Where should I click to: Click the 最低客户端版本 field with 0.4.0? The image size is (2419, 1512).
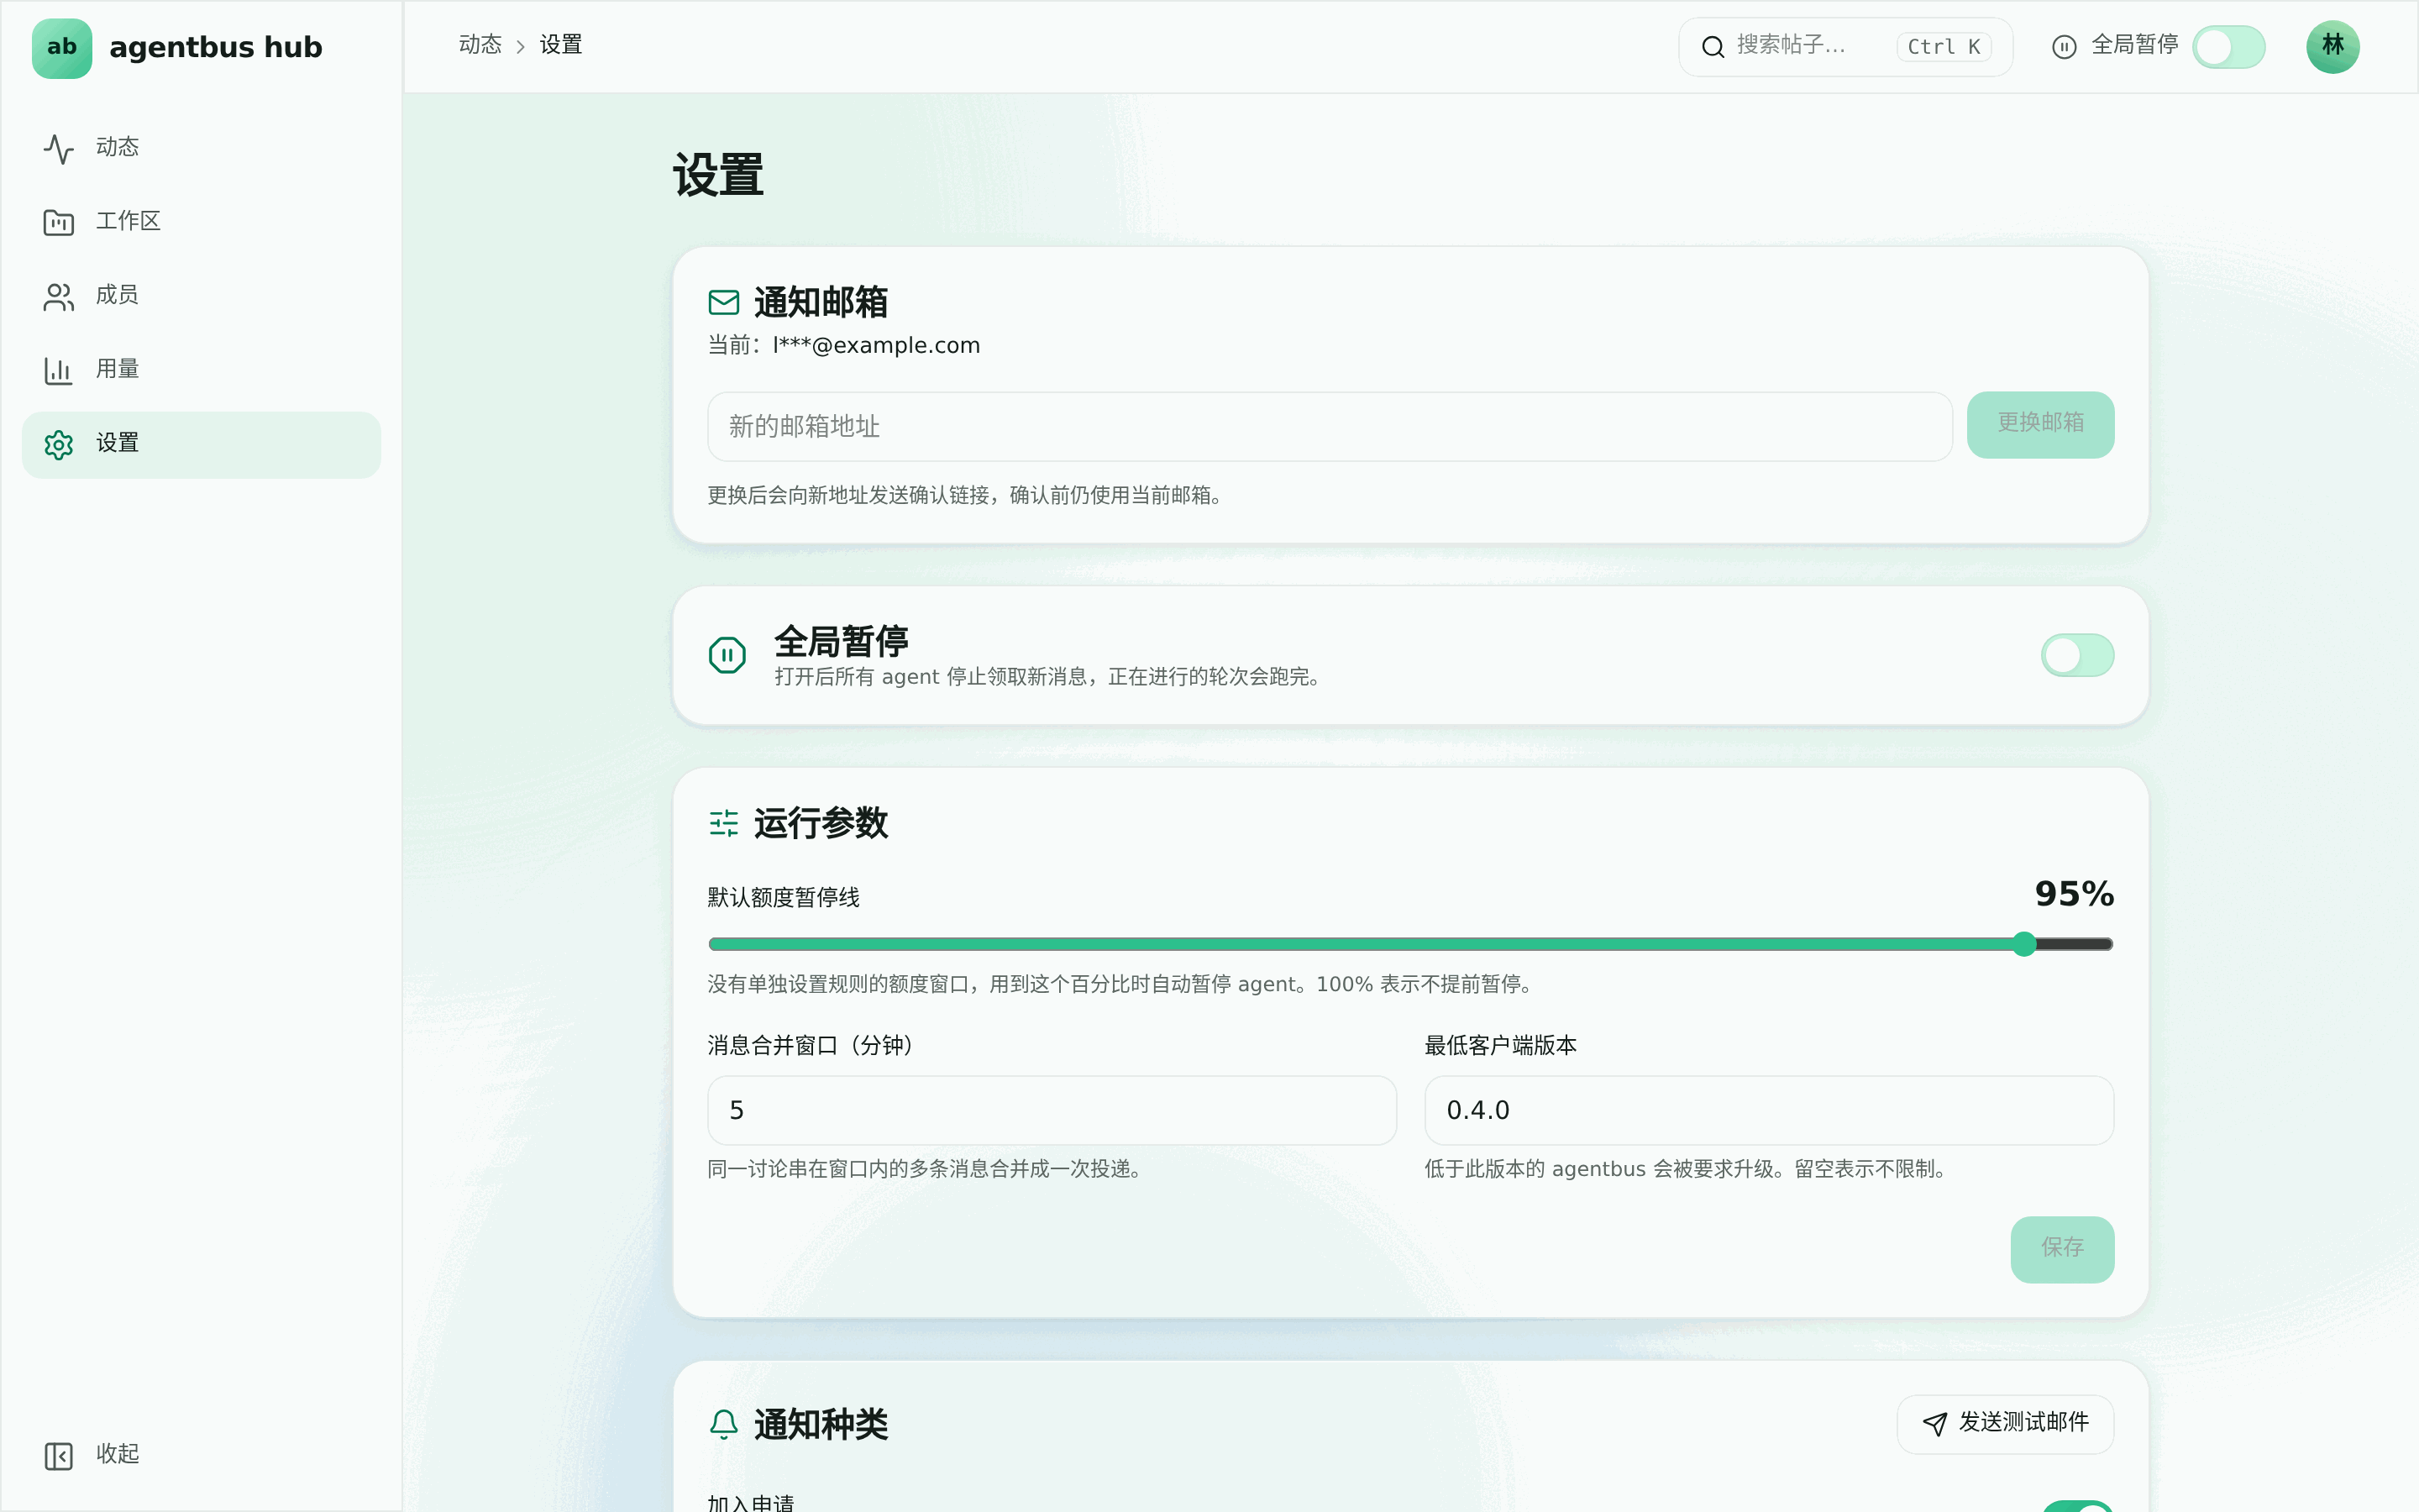click(x=1768, y=1110)
